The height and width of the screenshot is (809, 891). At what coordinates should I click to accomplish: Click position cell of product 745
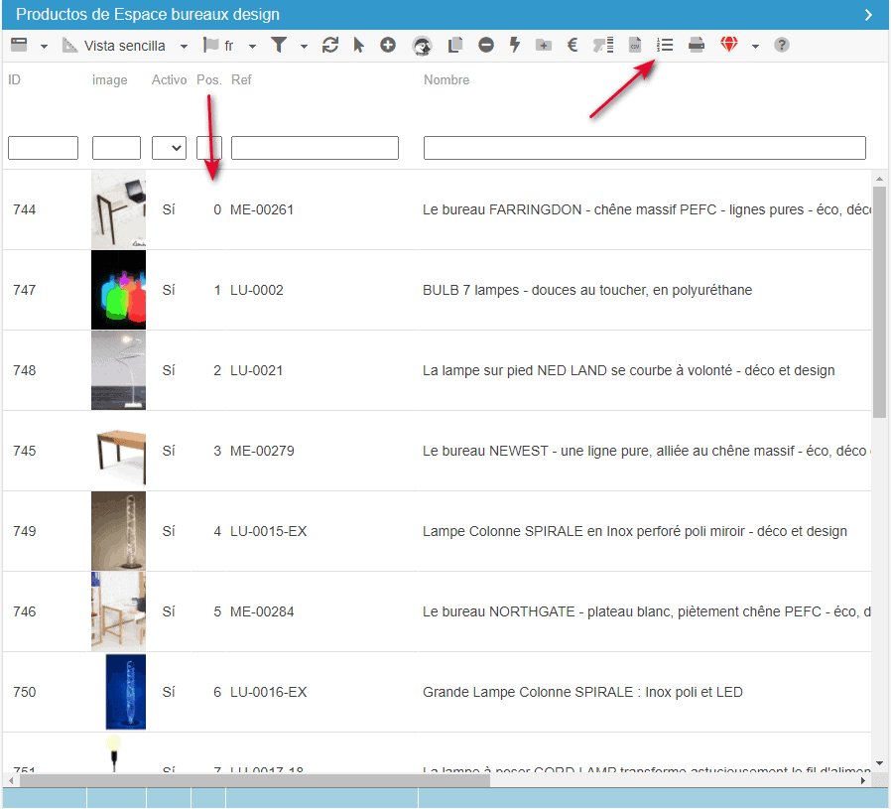coord(217,451)
